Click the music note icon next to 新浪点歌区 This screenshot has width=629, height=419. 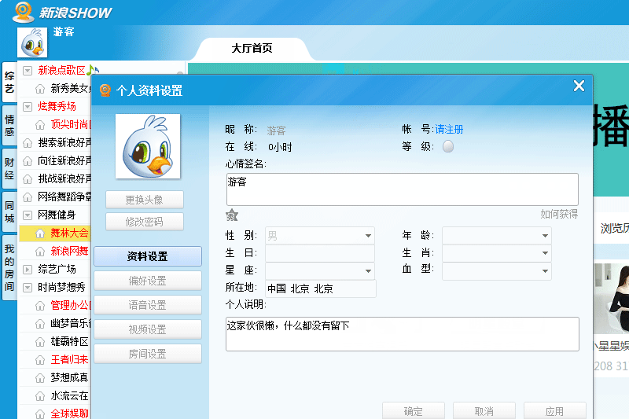[92, 70]
